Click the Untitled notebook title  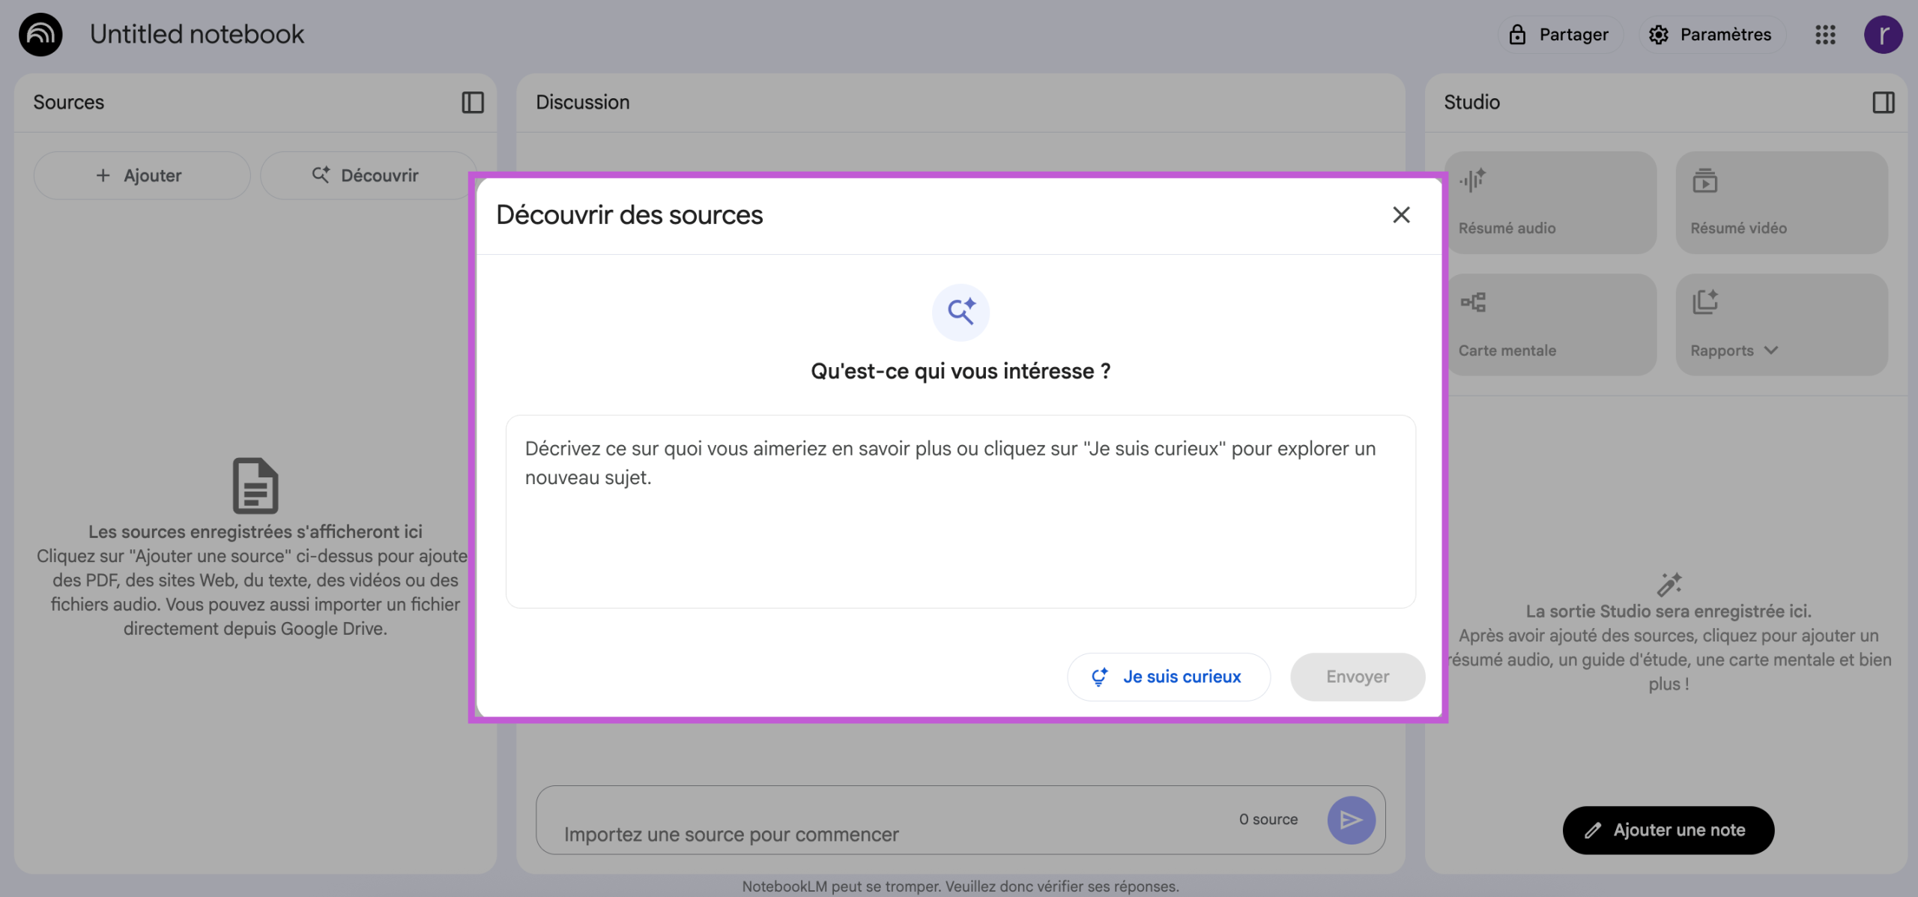click(197, 34)
